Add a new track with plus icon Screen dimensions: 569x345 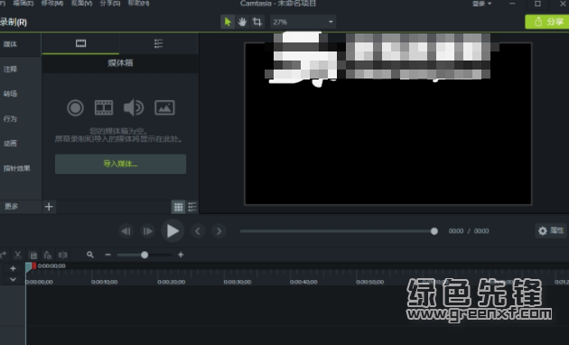13,268
